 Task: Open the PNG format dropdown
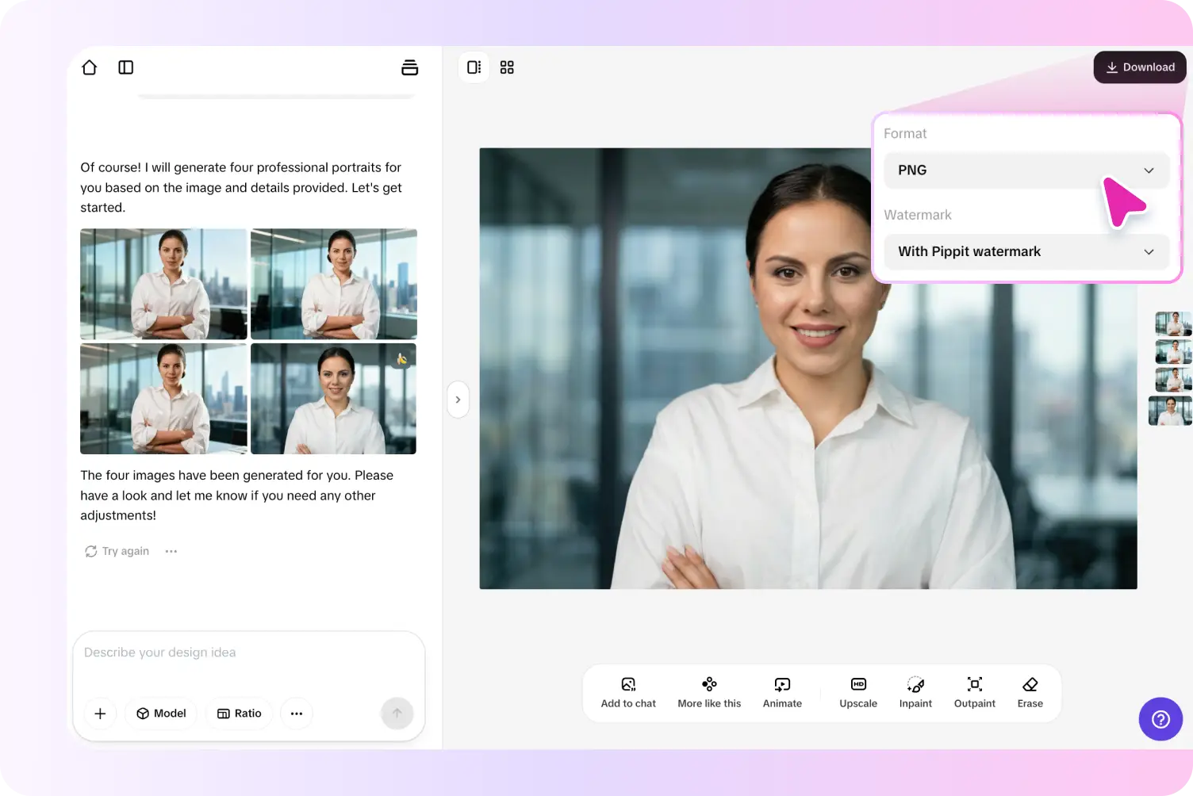pyautogui.click(x=1026, y=170)
